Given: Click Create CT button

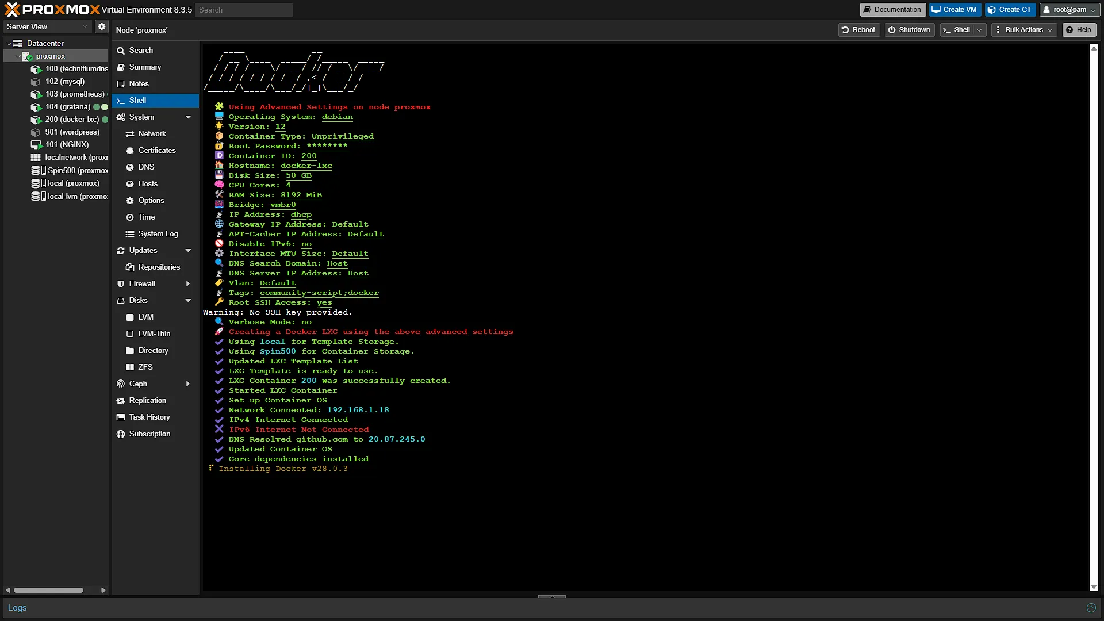Looking at the screenshot, I should click(x=1010, y=10).
